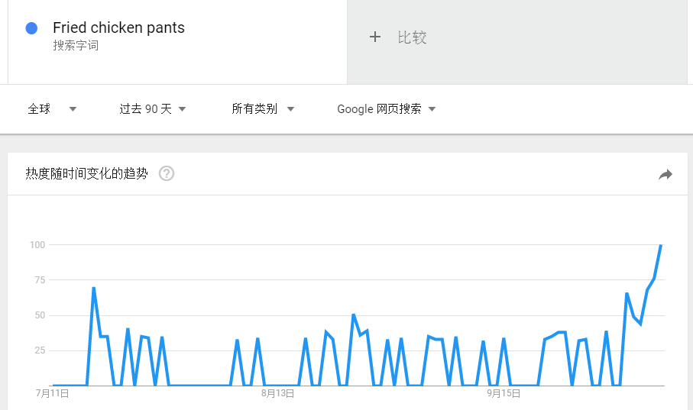Screen dimensions: 693x410
Task: Click the blue dot beside Fried chicken pants
Action: point(31,28)
